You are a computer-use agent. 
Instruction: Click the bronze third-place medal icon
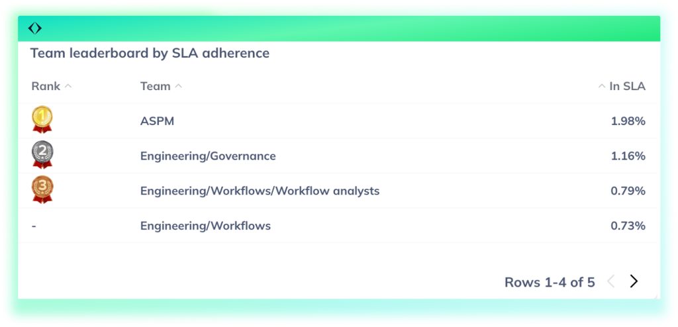pyautogui.click(x=42, y=190)
